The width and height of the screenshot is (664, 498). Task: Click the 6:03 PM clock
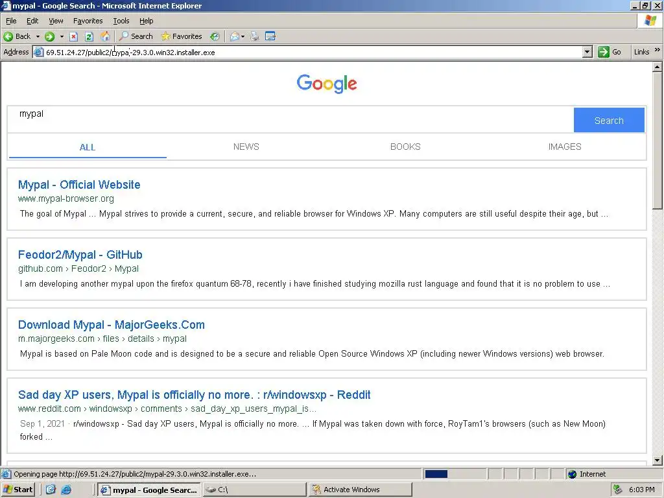pos(641,490)
